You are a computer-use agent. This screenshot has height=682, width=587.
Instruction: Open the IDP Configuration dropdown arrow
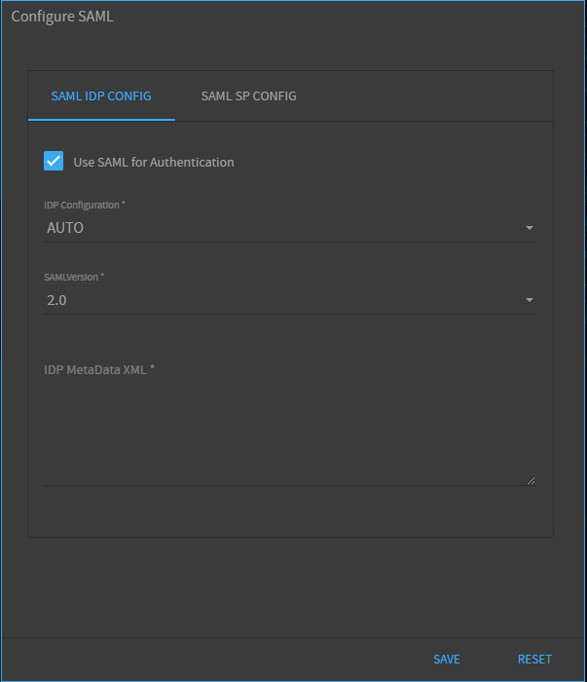click(x=530, y=228)
